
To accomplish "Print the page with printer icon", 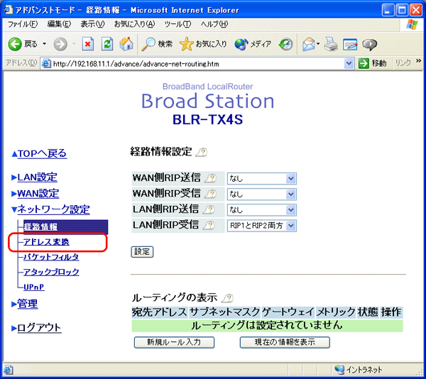I will tap(331, 44).
